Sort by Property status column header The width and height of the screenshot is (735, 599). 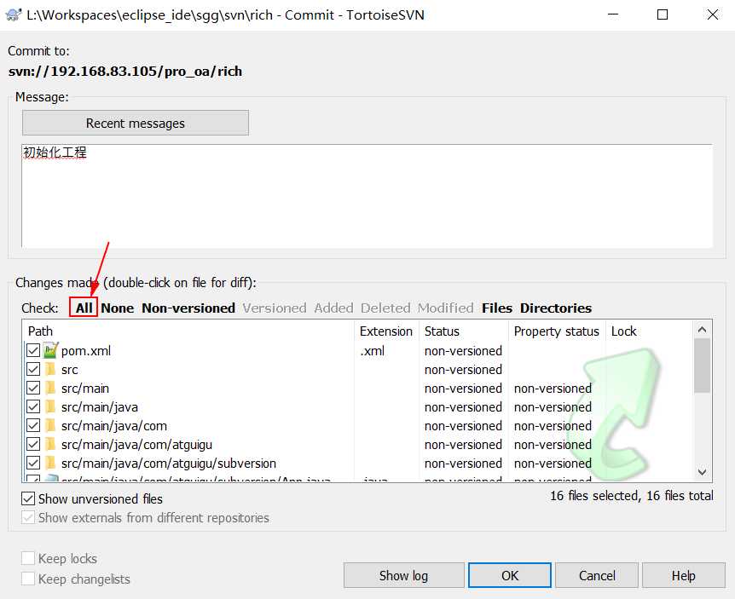(x=557, y=331)
